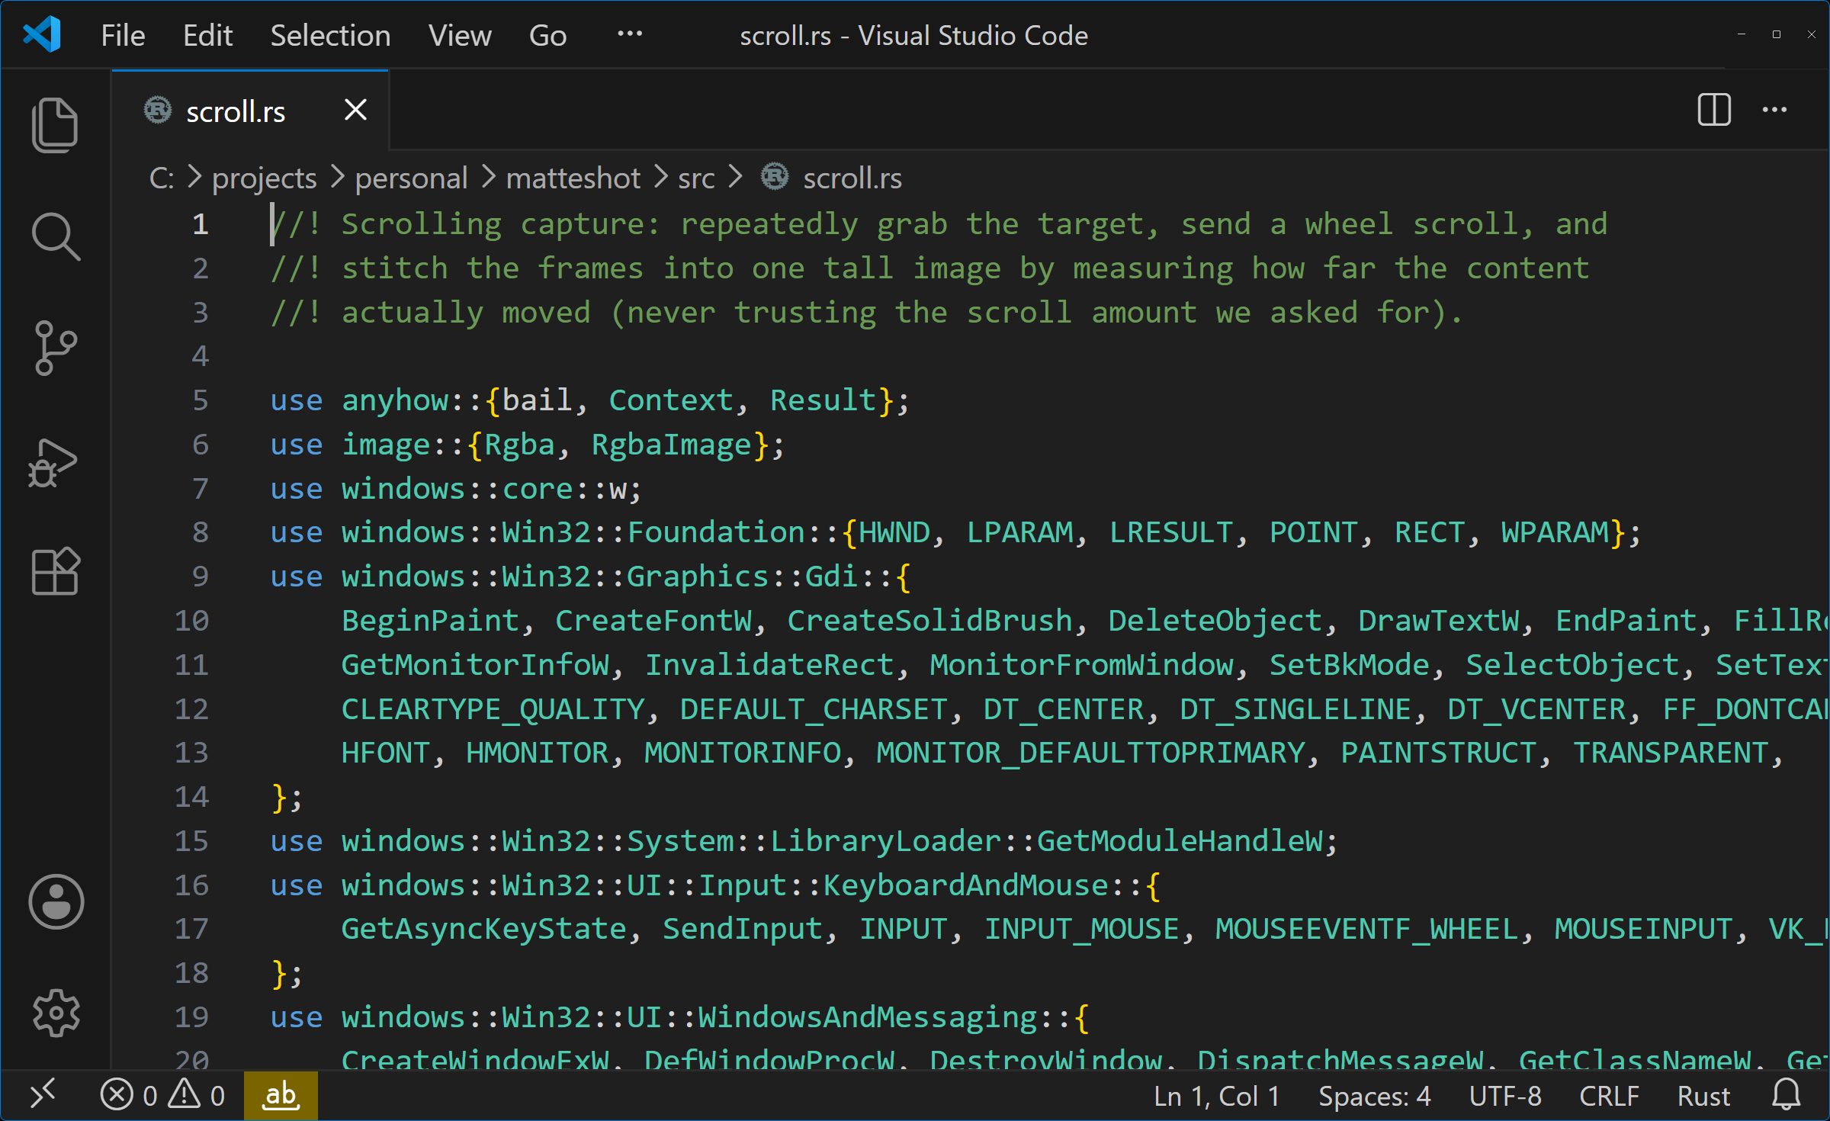Viewport: 1830px width, 1121px height.
Task: Click 'MOUSEEVENTF_WHEEL' on line 17
Action: pyautogui.click(x=1366, y=929)
